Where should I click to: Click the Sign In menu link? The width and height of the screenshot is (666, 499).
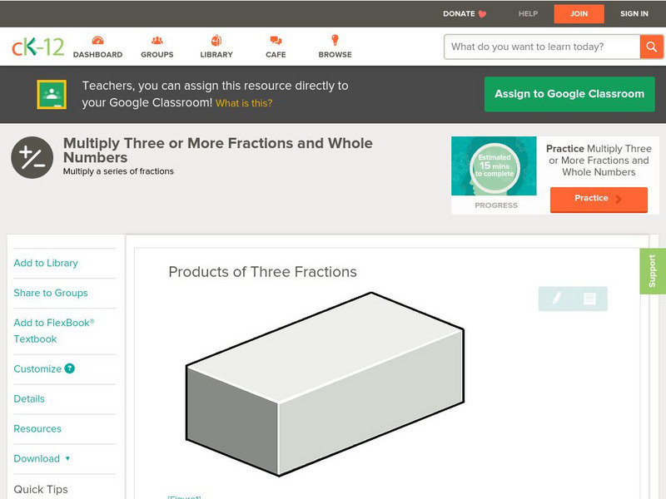coord(634,13)
